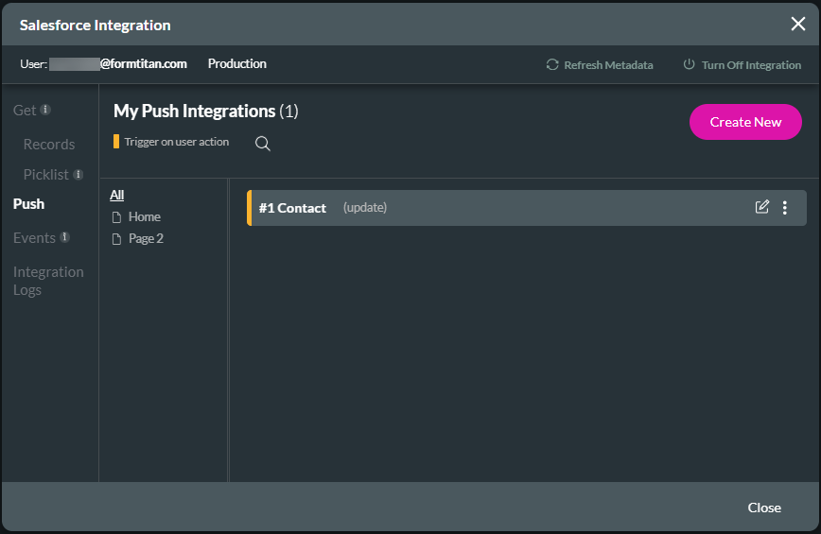Screen dimensions: 821x534
Task: Open the Picklist menu item
Action: tap(46, 175)
